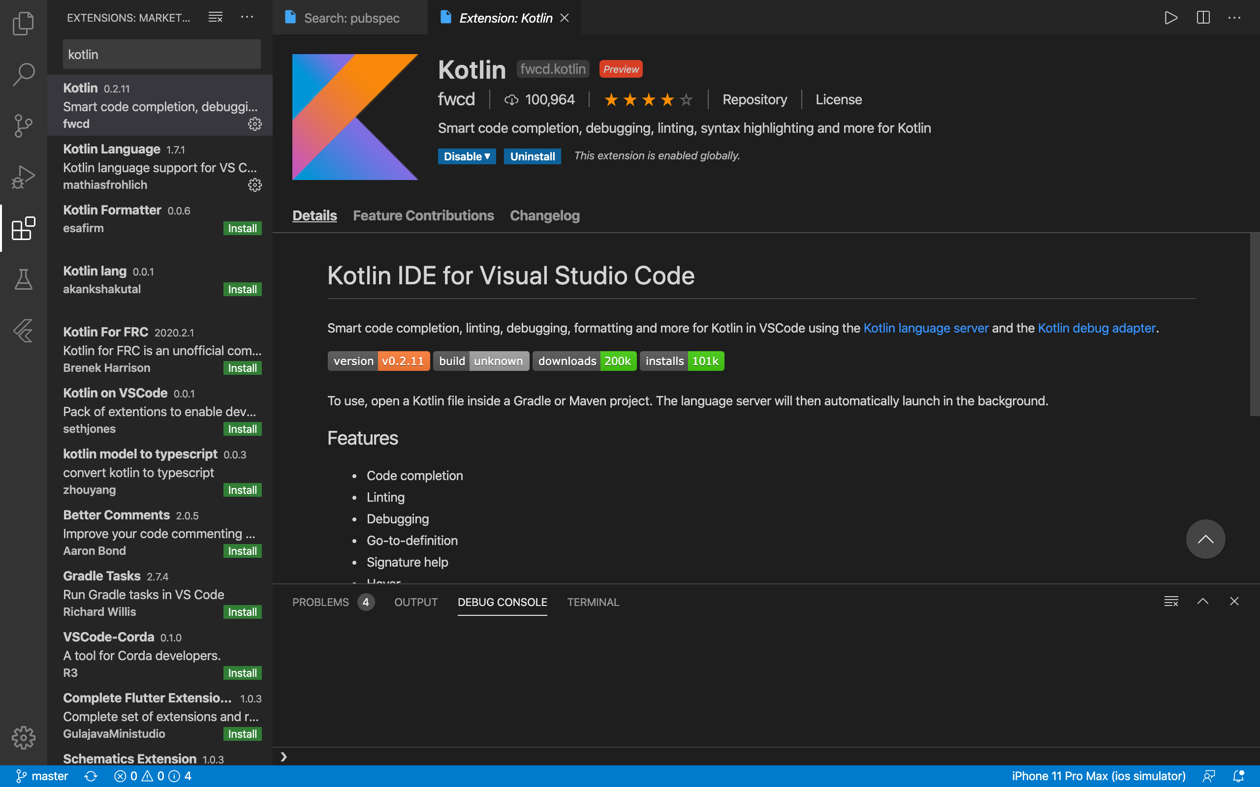Click the kotlin extensions search field

[x=161, y=54]
